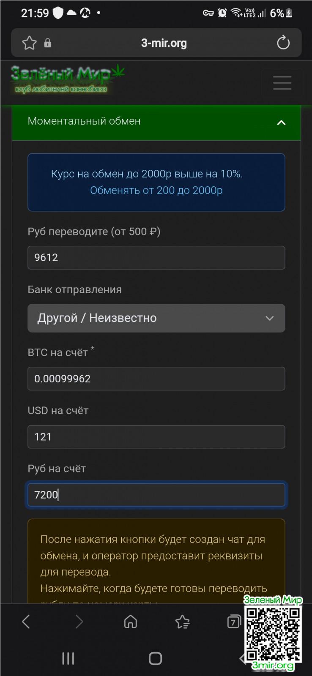Tap the 3-mir.org address bar URL

(x=164, y=43)
